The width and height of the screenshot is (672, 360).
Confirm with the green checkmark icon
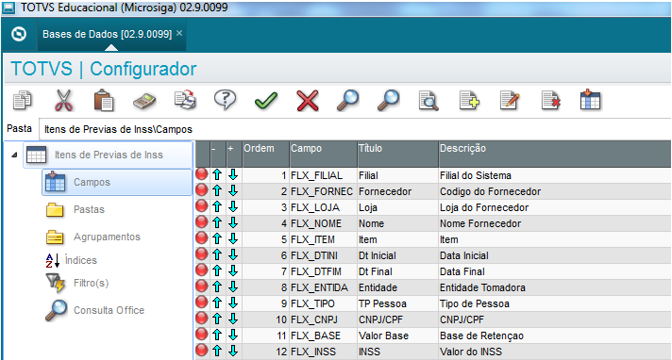pos(266,101)
